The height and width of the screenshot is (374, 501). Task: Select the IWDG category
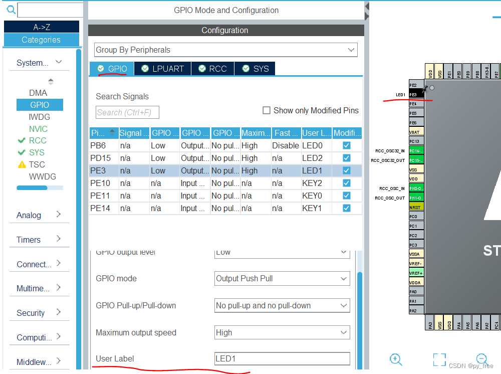[x=40, y=117]
